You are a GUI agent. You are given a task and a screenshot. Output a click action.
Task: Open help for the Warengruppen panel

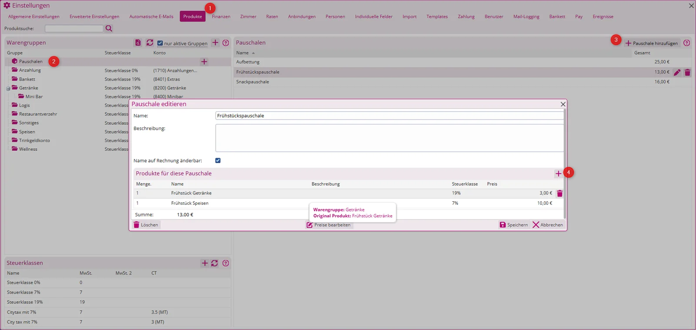tap(226, 43)
